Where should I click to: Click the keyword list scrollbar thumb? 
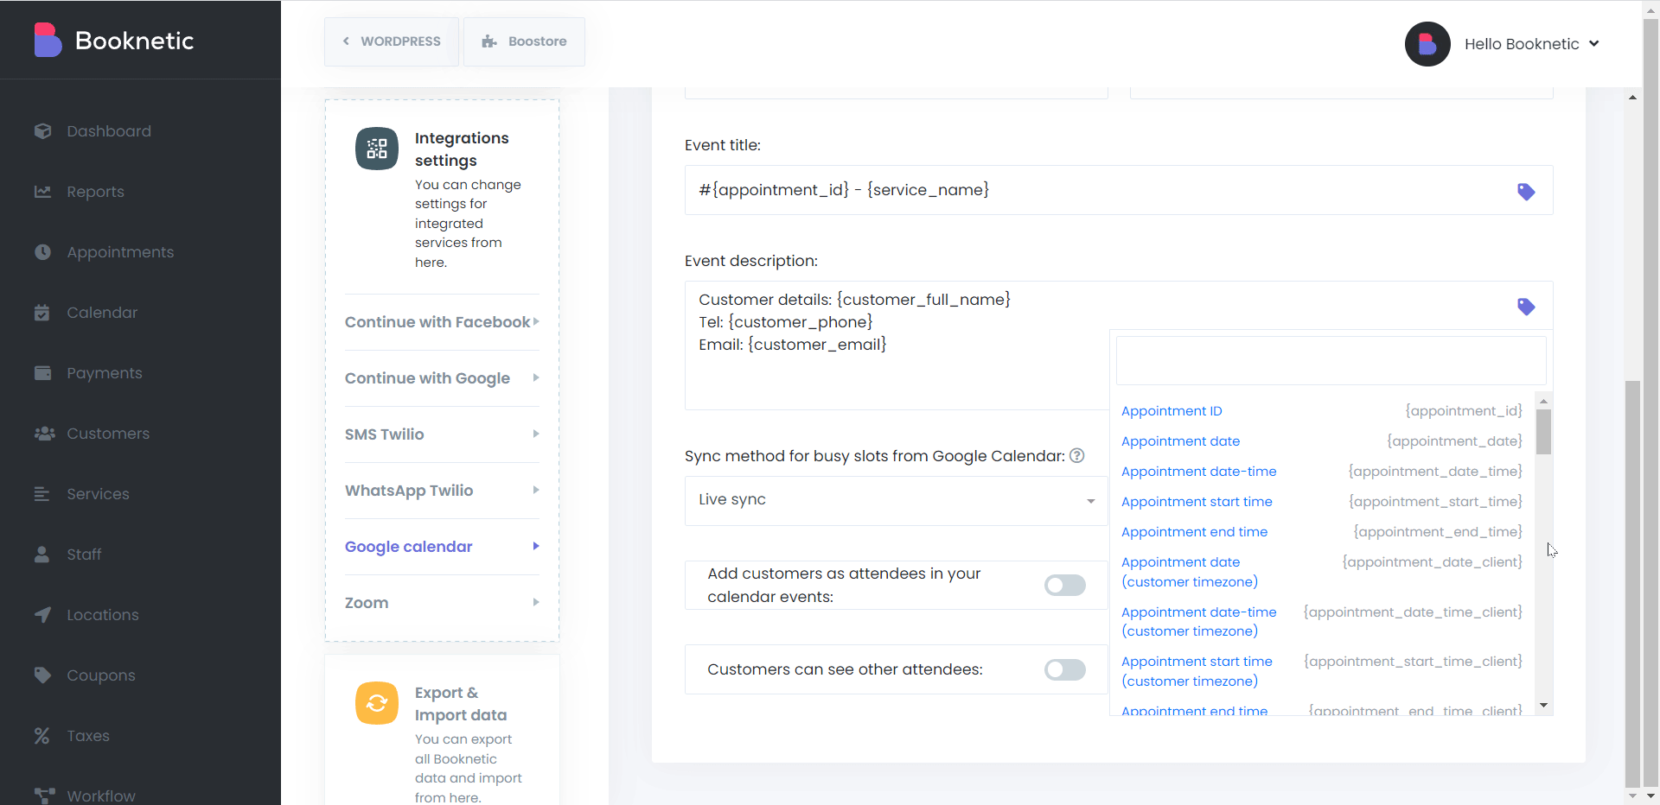[1543, 431]
